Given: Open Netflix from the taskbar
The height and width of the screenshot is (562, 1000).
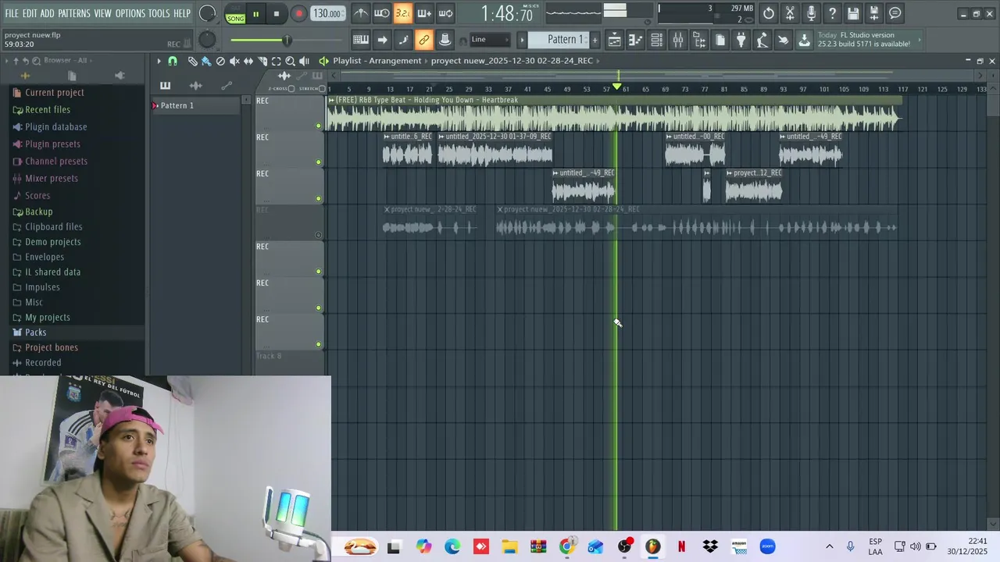Looking at the screenshot, I should [x=681, y=546].
